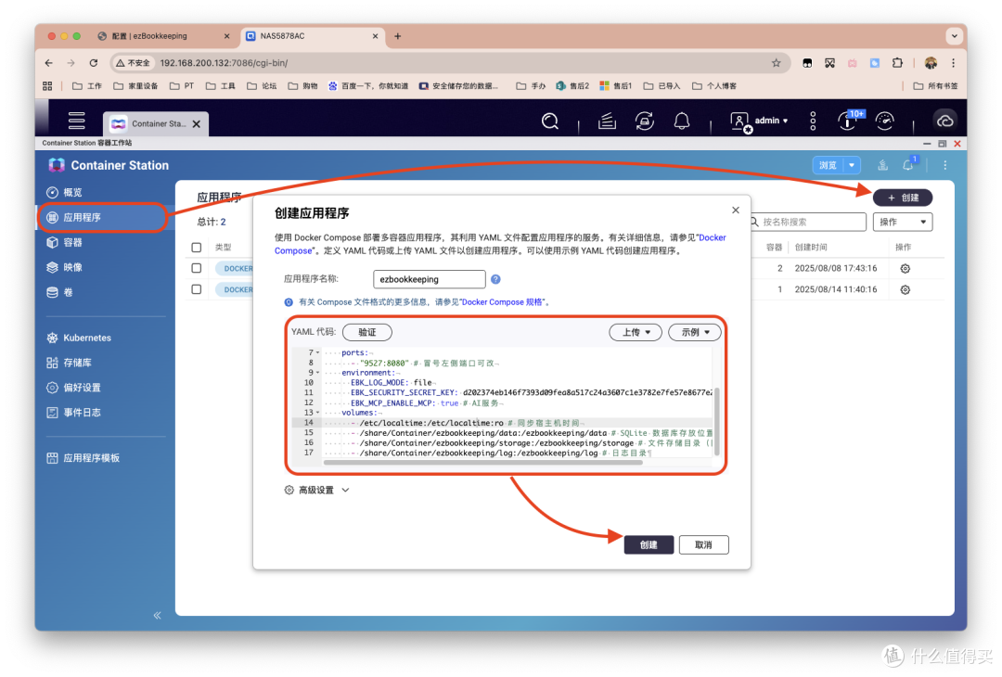Open settings gear for 11:40:16 row
Viewport: 1002px width, 677px height.
tap(905, 289)
